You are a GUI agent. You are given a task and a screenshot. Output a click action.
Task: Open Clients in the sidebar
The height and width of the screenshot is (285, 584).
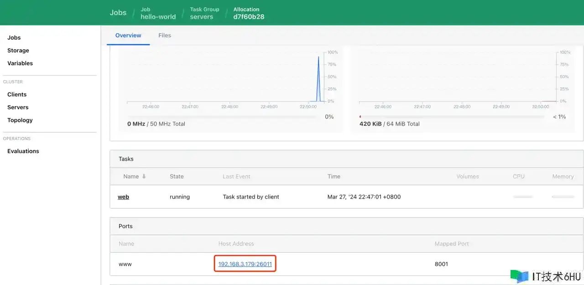click(x=17, y=94)
